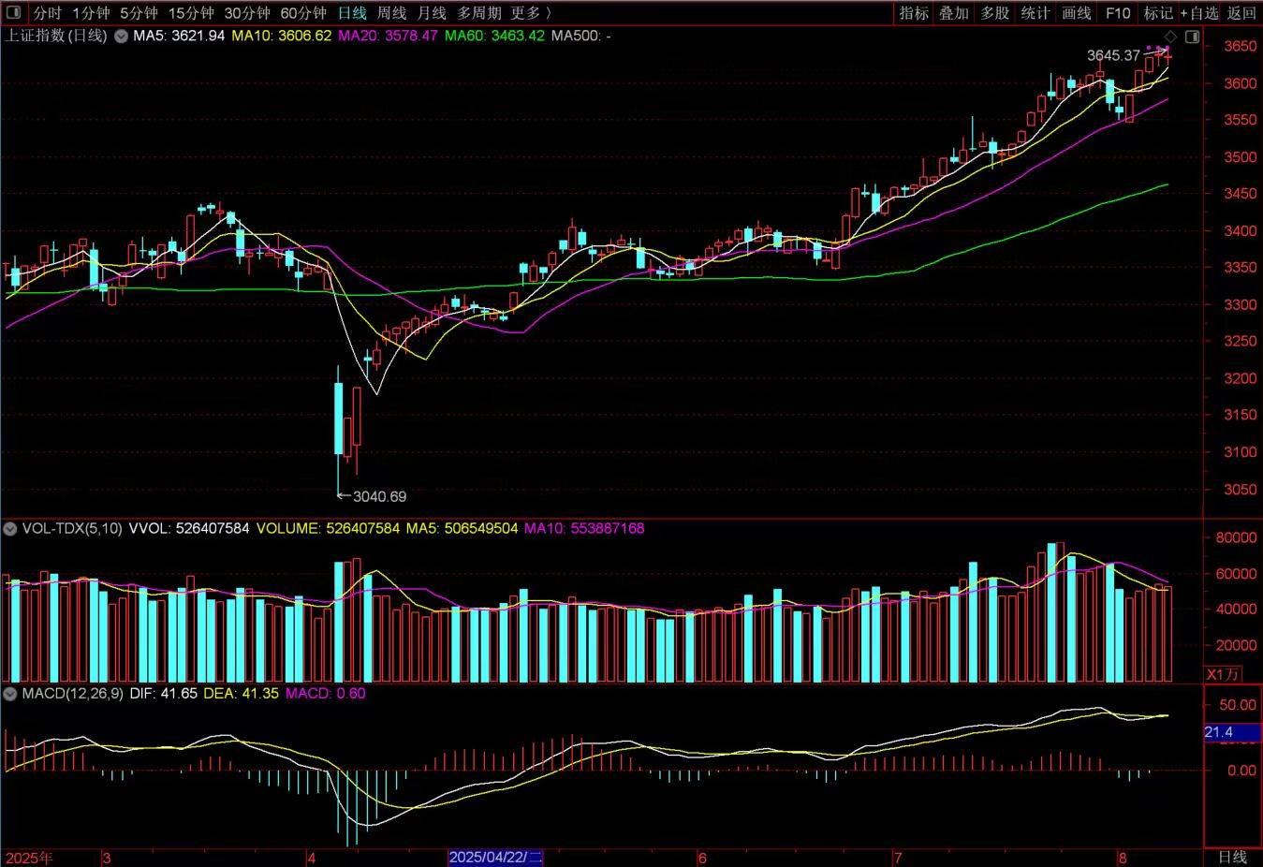Screen dimensions: 1263x867
Task: Click 返回 to go back
Action: click(1241, 13)
